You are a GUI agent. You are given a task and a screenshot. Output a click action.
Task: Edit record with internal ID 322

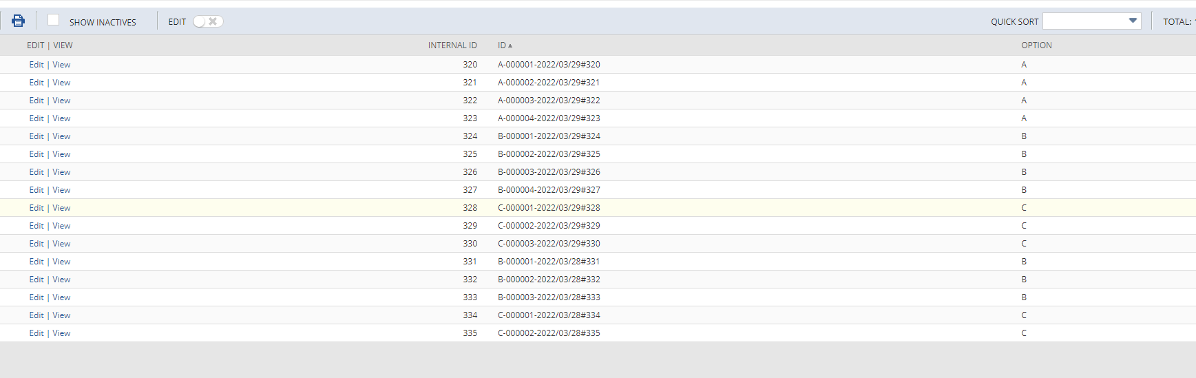[x=36, y=101]
